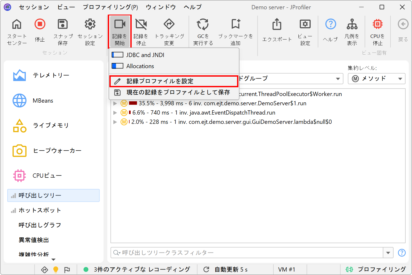Click the 記録を停止 camera icon
Viewport: 412px width, 275px height.
click(141, 24)
